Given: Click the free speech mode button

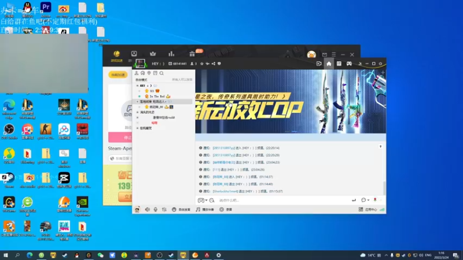Looking at the screenshot, I should [181, 210].
